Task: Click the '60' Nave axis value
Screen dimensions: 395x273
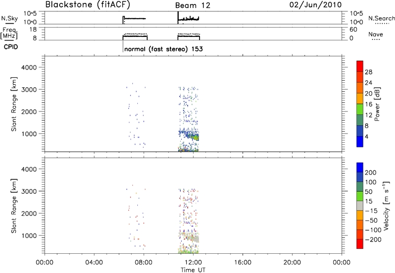Action: tap(353, 30)
